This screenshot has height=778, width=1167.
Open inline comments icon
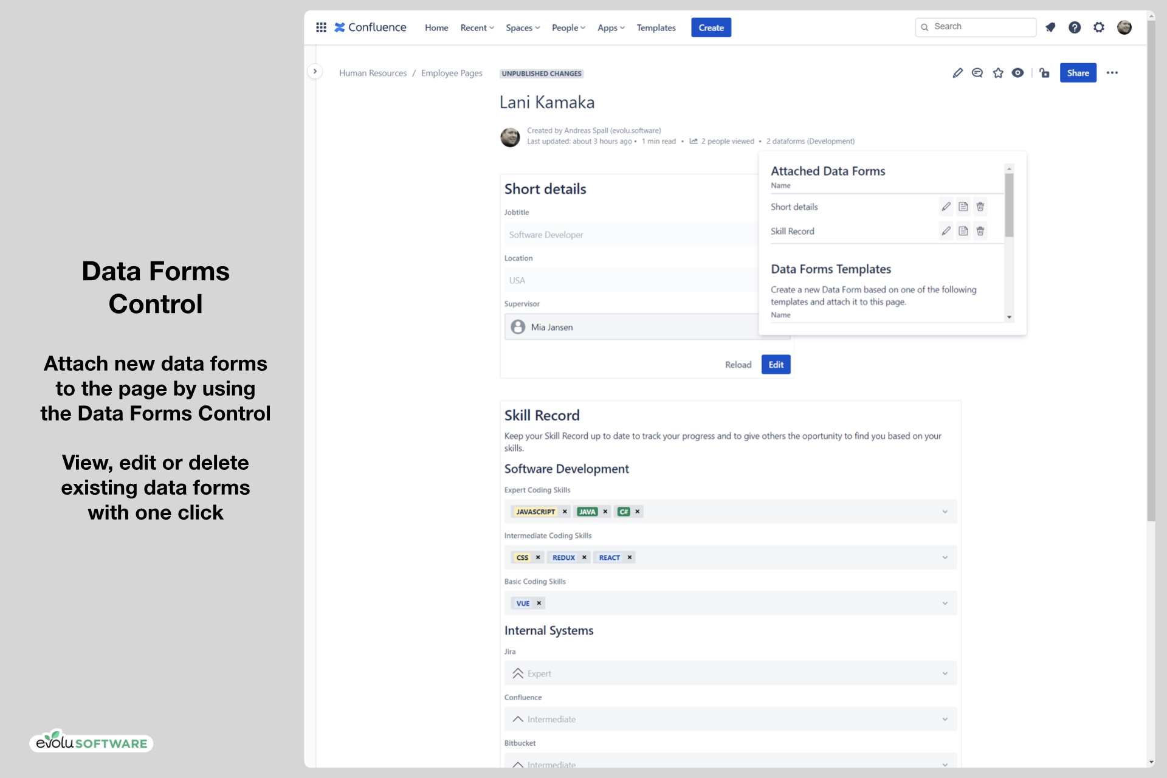[977, 73]
